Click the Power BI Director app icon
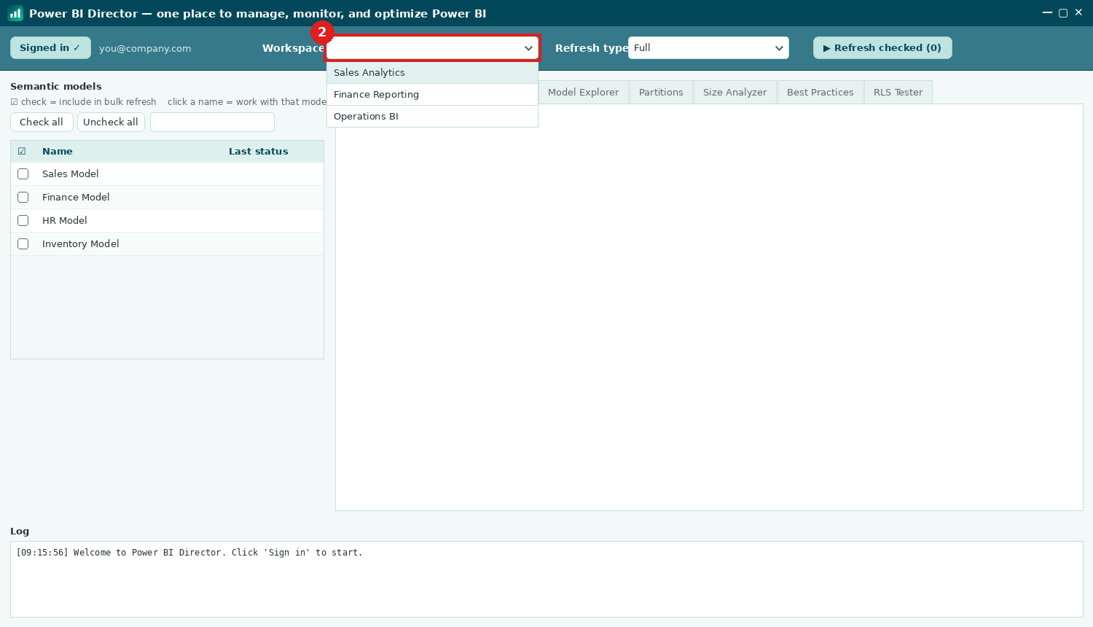Image resolution: width=1093 pixels, height=627 pixels. (15, 13)
